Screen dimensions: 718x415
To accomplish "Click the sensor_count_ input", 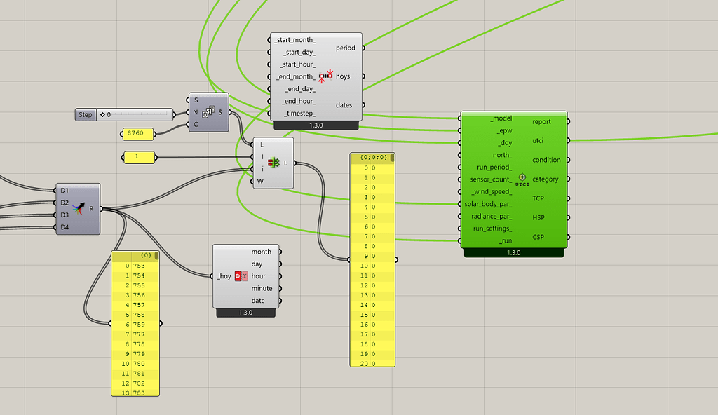I will click(491, 179).
